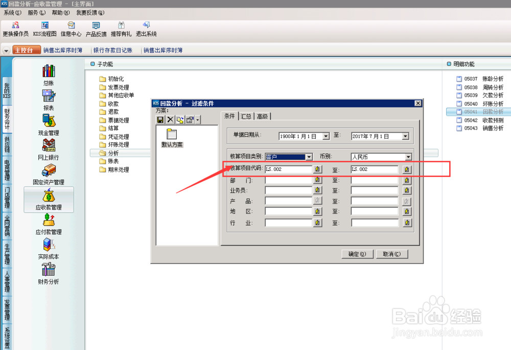Open the 财务分析 financial analysis module
The width and height of the screenshot is (511, 350).
coord(49,274)
